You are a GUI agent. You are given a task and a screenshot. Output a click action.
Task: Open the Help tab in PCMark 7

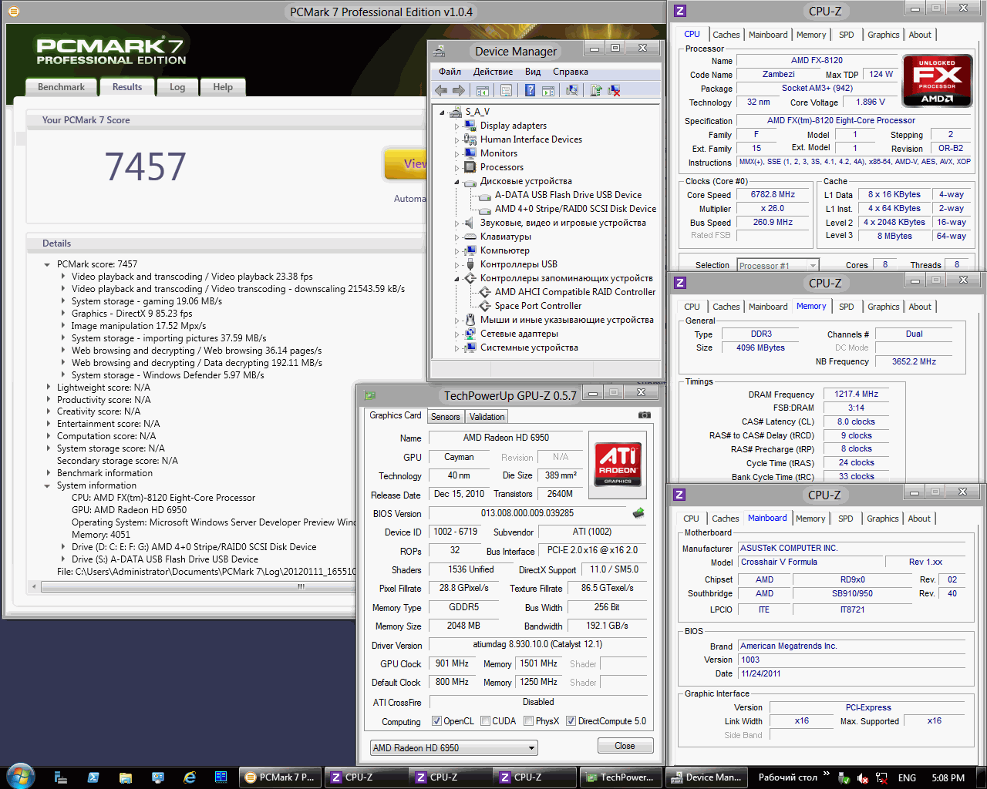click(x=223, y=87)
